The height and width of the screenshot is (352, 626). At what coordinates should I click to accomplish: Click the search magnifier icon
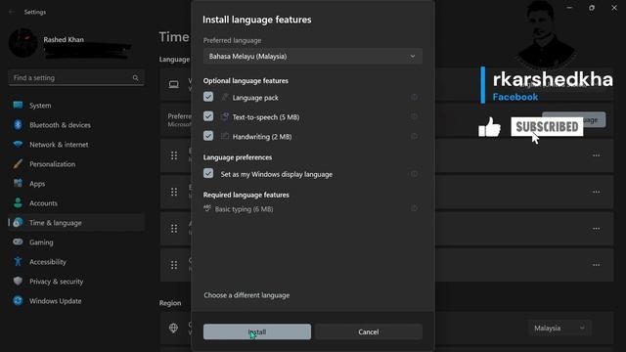pos(135,78)
